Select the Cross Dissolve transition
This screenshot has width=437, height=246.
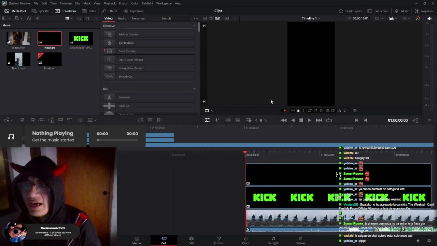coord(149,51)
